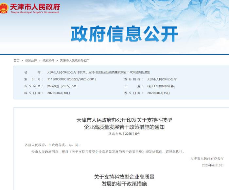Select 成文日期 value 2025年04月10日
Image resolution: width=229 pixels, height=190 pixels.
tap(59, 93)
